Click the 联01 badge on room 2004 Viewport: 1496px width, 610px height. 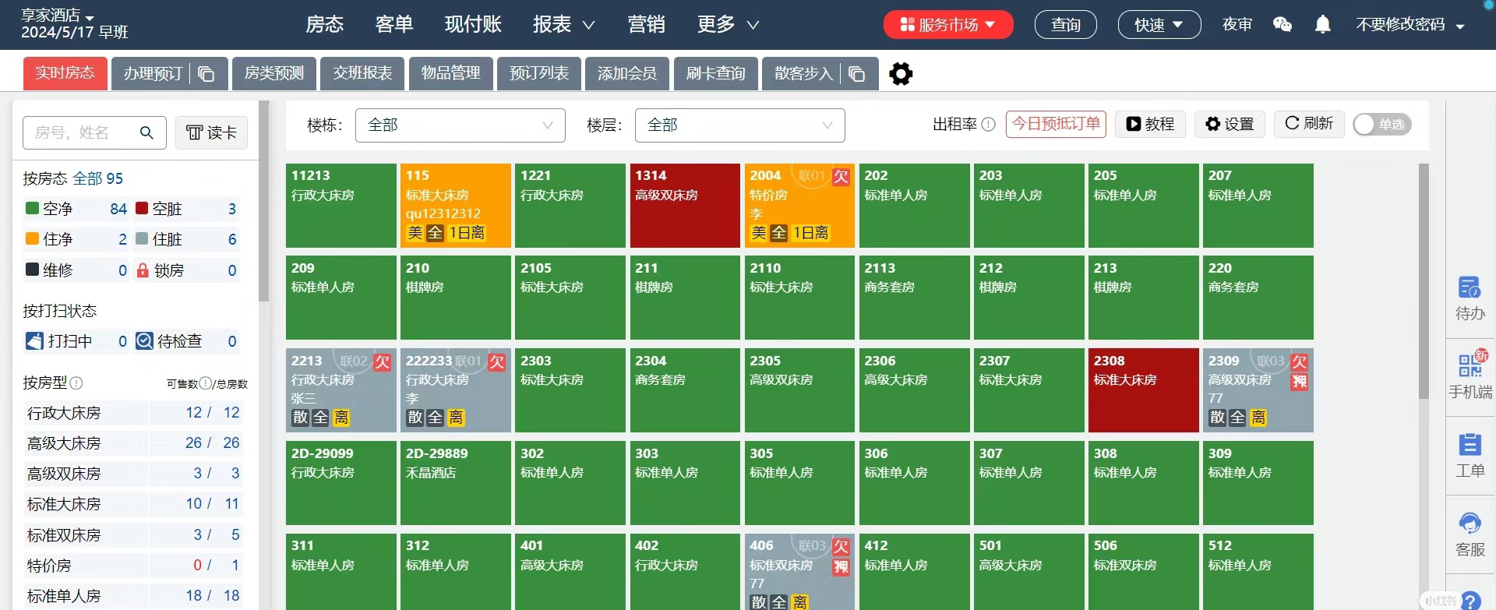click(811, 176)
